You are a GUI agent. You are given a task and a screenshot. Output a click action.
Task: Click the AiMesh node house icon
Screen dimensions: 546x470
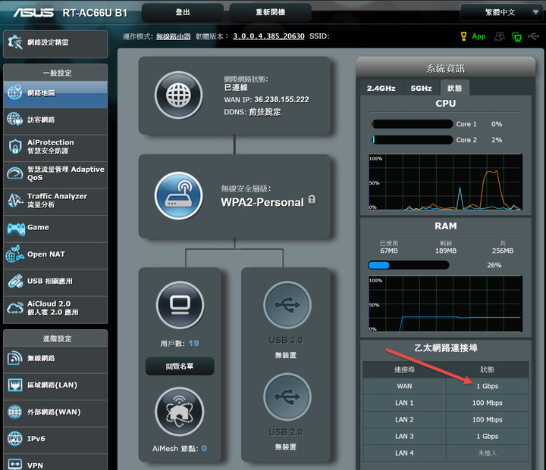tap(179, 411)
